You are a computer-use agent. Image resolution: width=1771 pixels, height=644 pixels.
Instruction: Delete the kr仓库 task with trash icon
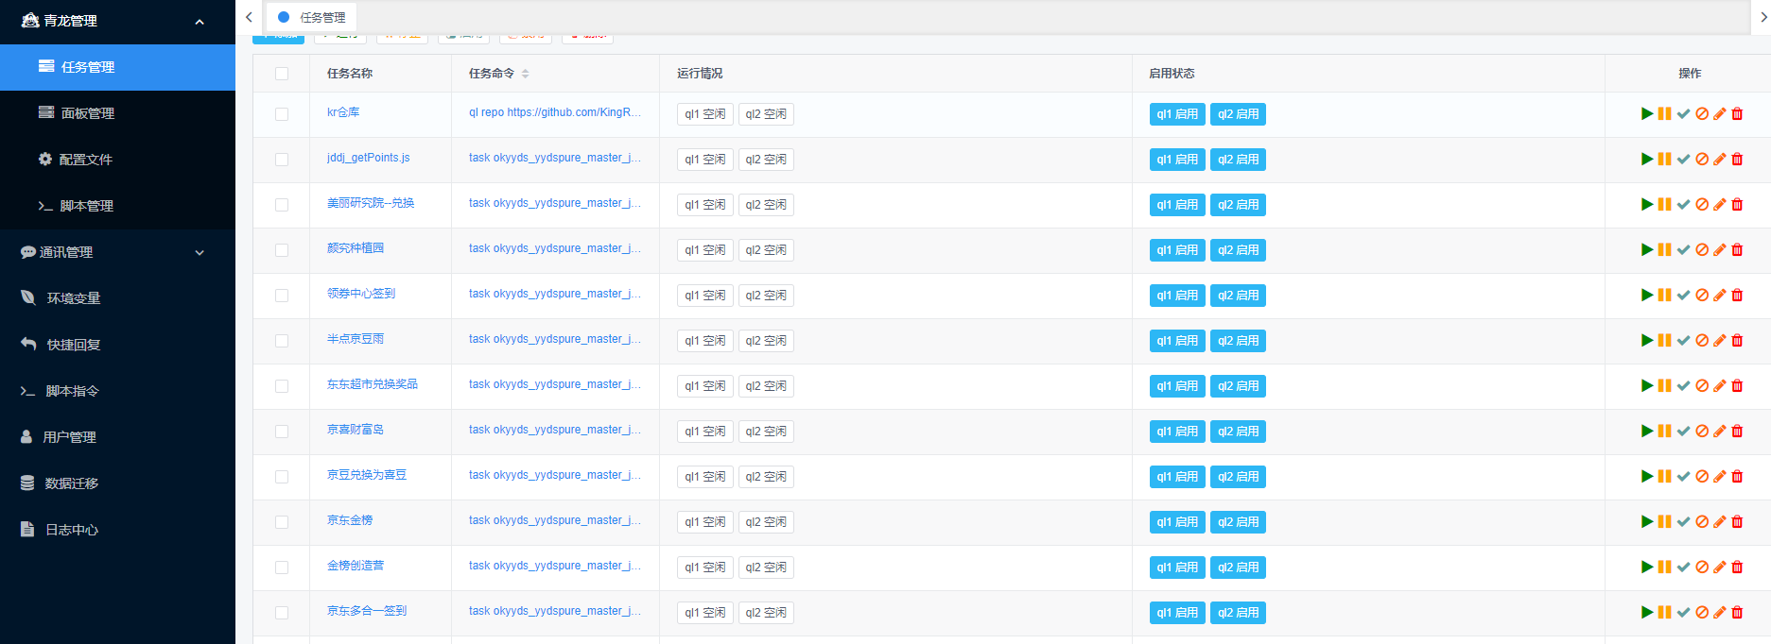[1737, 113]
